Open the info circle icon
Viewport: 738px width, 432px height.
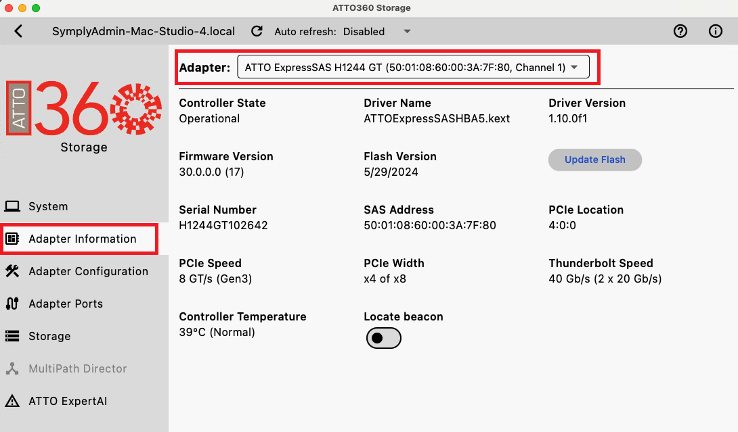pos(716,32)
